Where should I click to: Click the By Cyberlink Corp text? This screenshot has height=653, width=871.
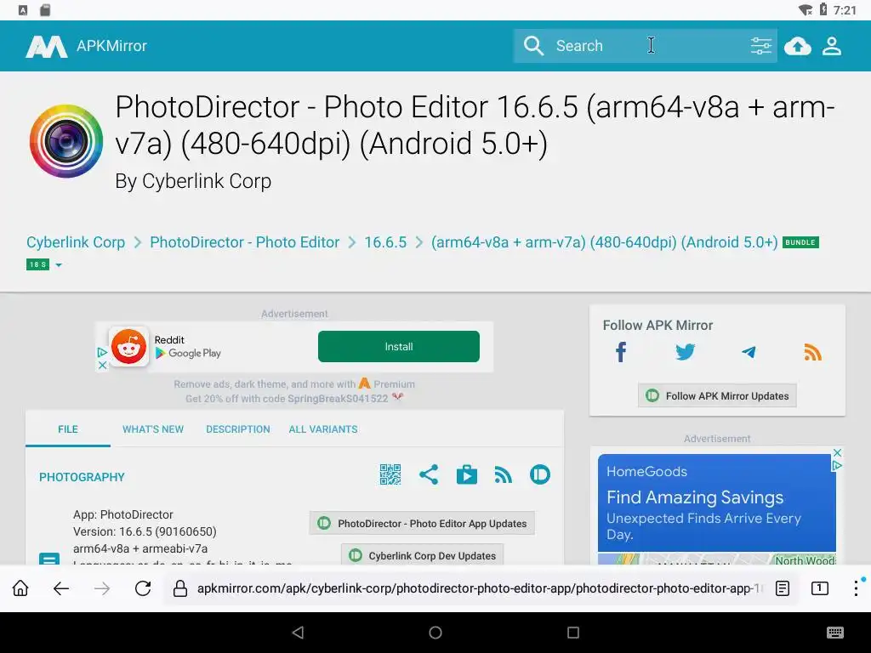click(x=193, y=182)
